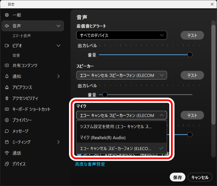Click the share icon beside 共有コンテンツ

[7, 65]
